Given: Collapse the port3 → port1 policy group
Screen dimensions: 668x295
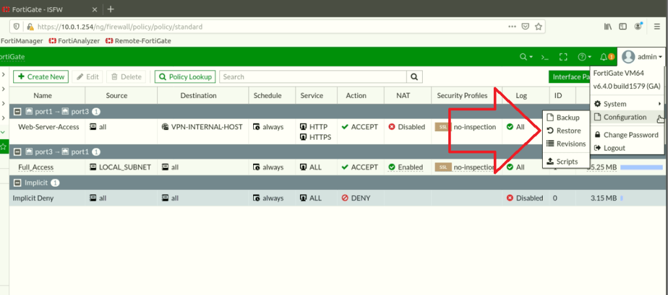Looking at the screenshot, I should (18, 152).
